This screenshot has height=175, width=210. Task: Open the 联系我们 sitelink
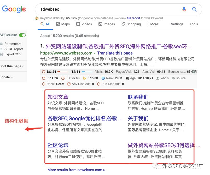(x=138, y=97)
